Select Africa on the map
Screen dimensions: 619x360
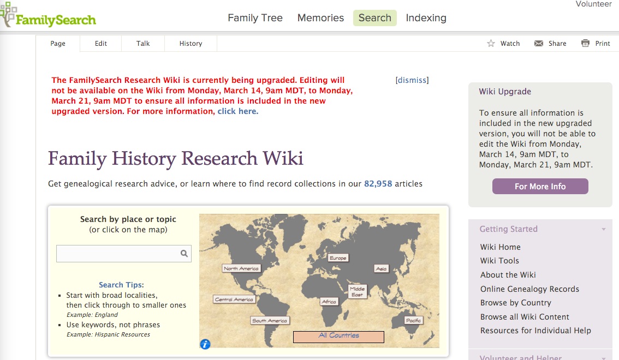[329, 302]
